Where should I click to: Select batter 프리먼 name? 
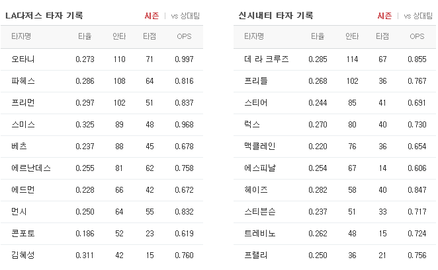pos(23,102)
